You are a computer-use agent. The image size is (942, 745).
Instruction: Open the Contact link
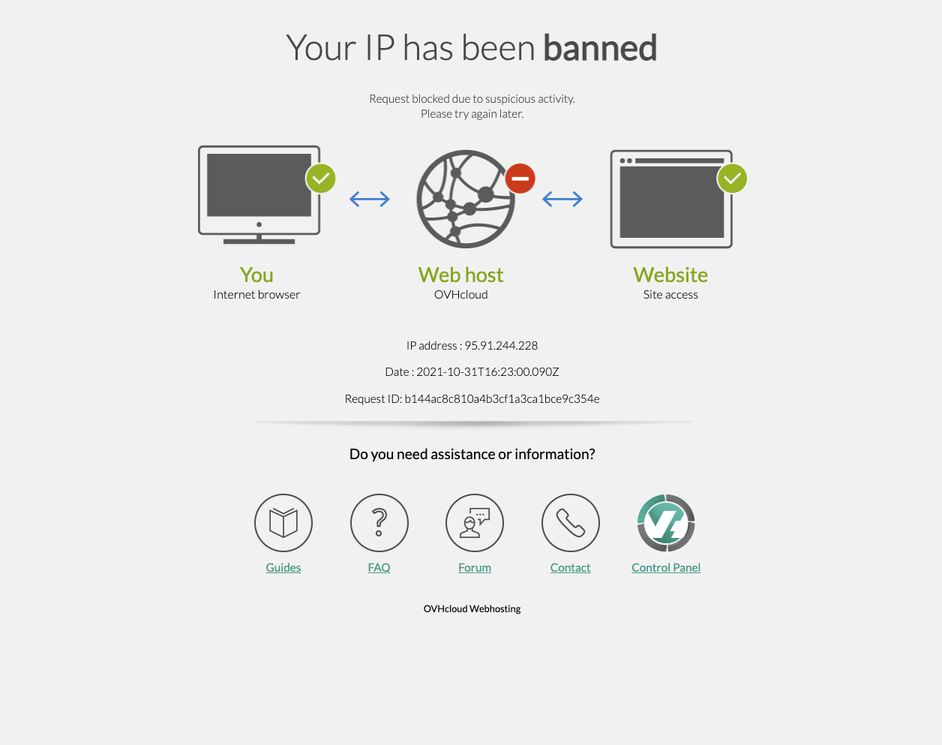(571, 568)
